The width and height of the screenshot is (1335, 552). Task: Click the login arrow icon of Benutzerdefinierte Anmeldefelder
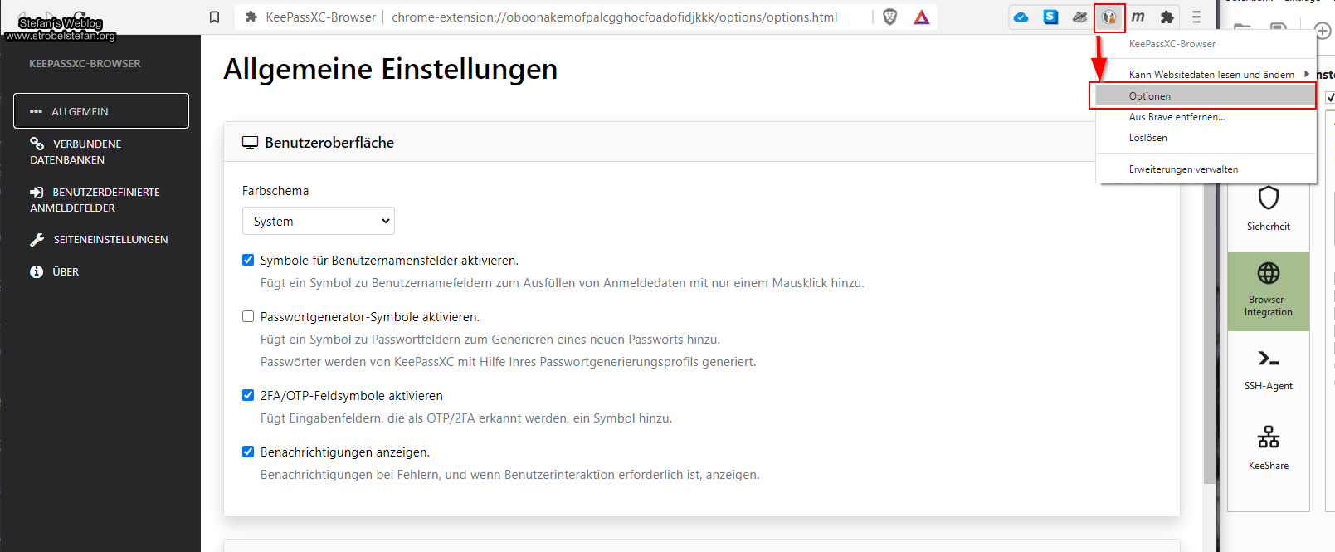click(x=37, y=192)
